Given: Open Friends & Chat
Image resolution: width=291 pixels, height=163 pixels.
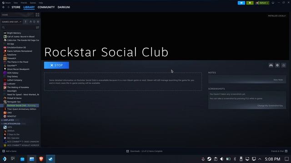Looking at the screenshot, I should pyautogui.click(x=279, y=151).
